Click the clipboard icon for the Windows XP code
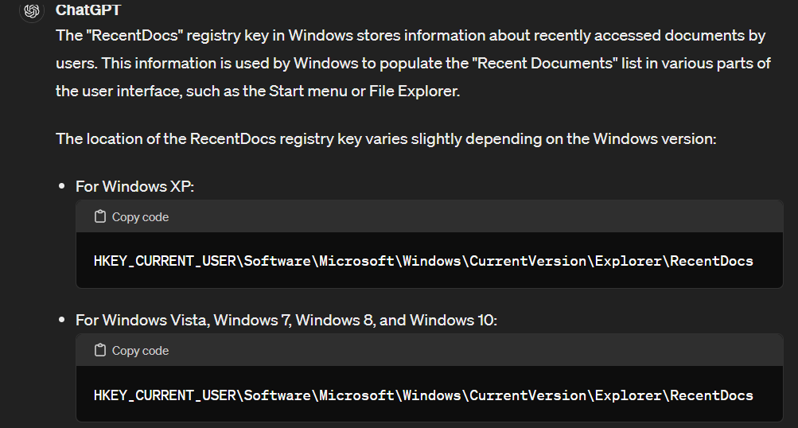 (99, 216)
